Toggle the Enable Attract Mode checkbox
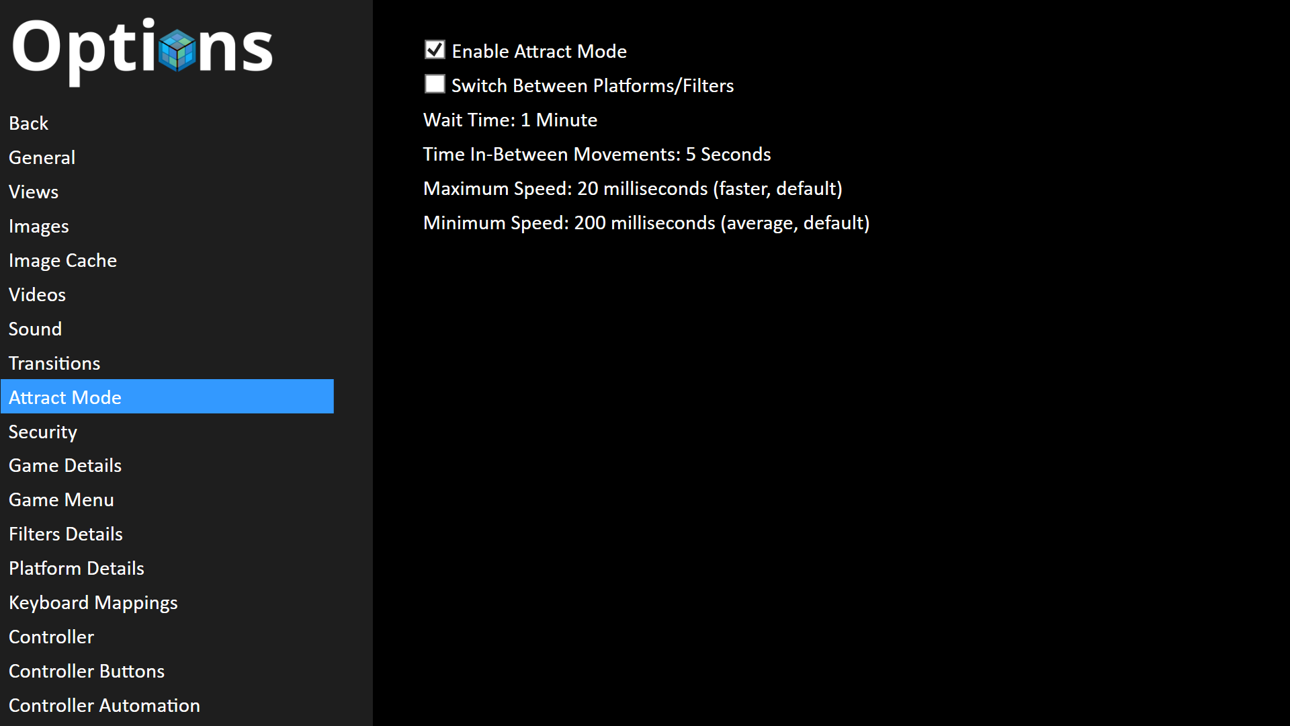Image resolution: width=1290 pixels, height=726 pixels. pyautogui.click(x=435, y=50)
